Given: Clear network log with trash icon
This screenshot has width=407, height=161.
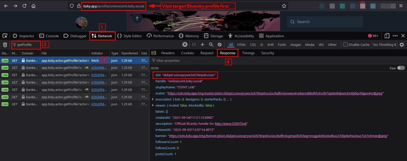Looking at the screenshot, I should click(x=5, y=45).
